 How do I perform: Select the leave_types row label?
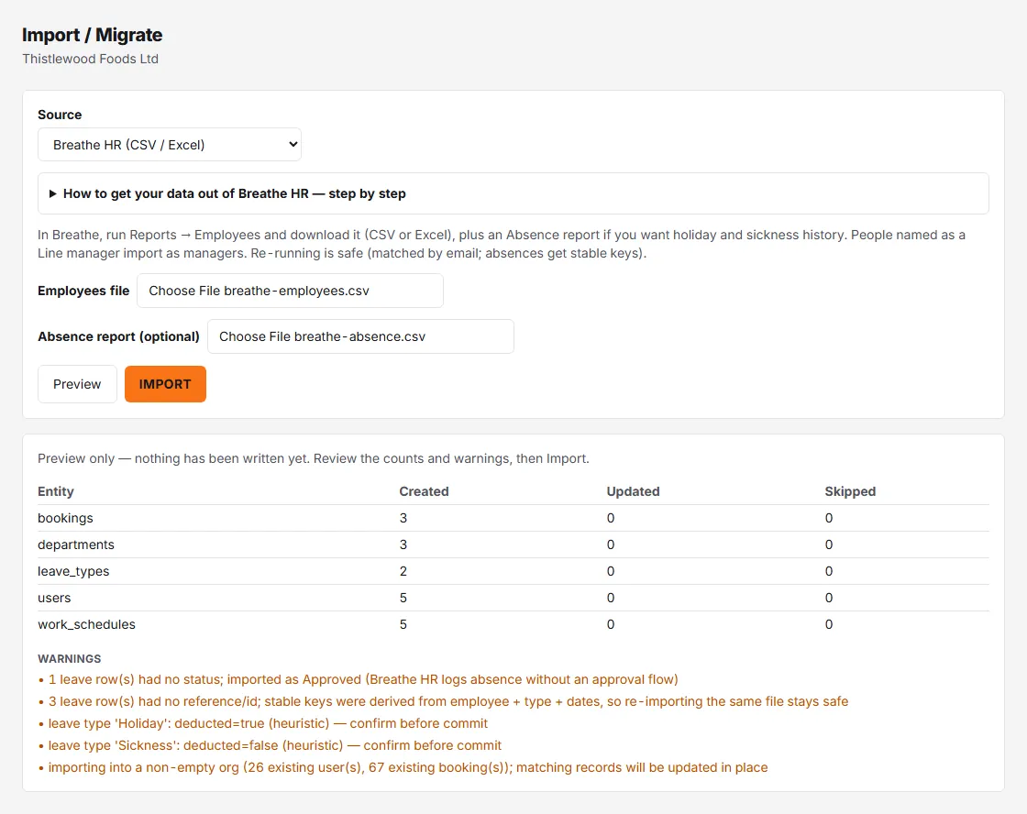pyautogui.click(x=73, y=572)
